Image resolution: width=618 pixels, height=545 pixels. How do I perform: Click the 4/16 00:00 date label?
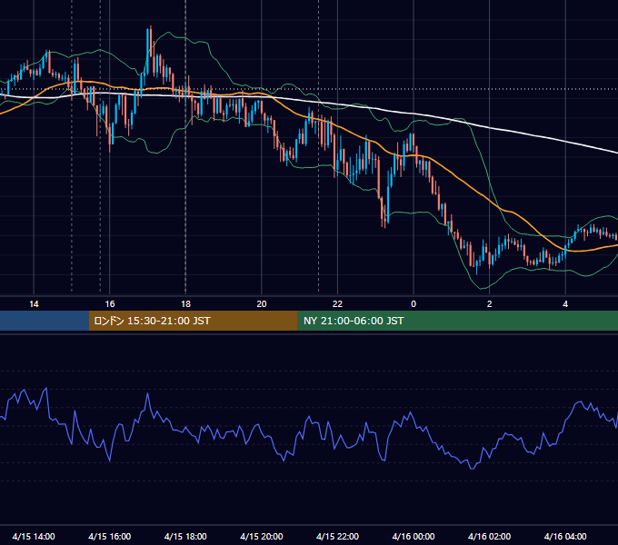[x=414, y=536]
